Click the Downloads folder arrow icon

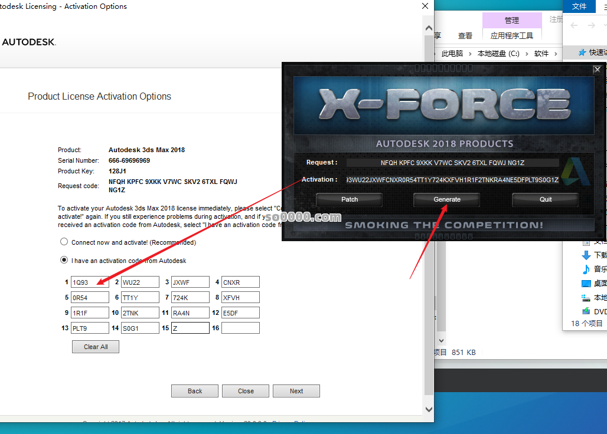pos(586,255)
